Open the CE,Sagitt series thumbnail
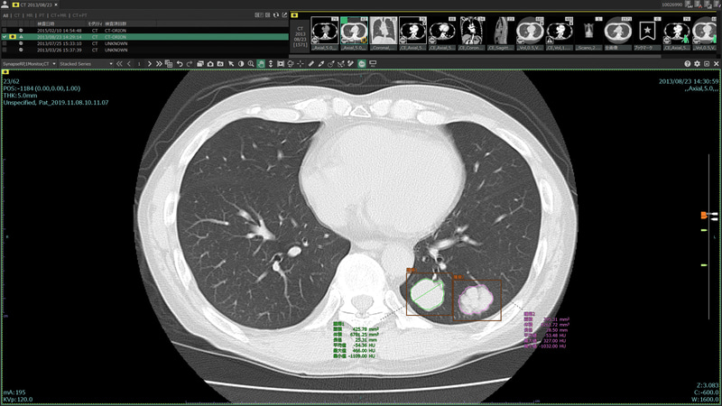722x406 pixels. pos(501,33)
